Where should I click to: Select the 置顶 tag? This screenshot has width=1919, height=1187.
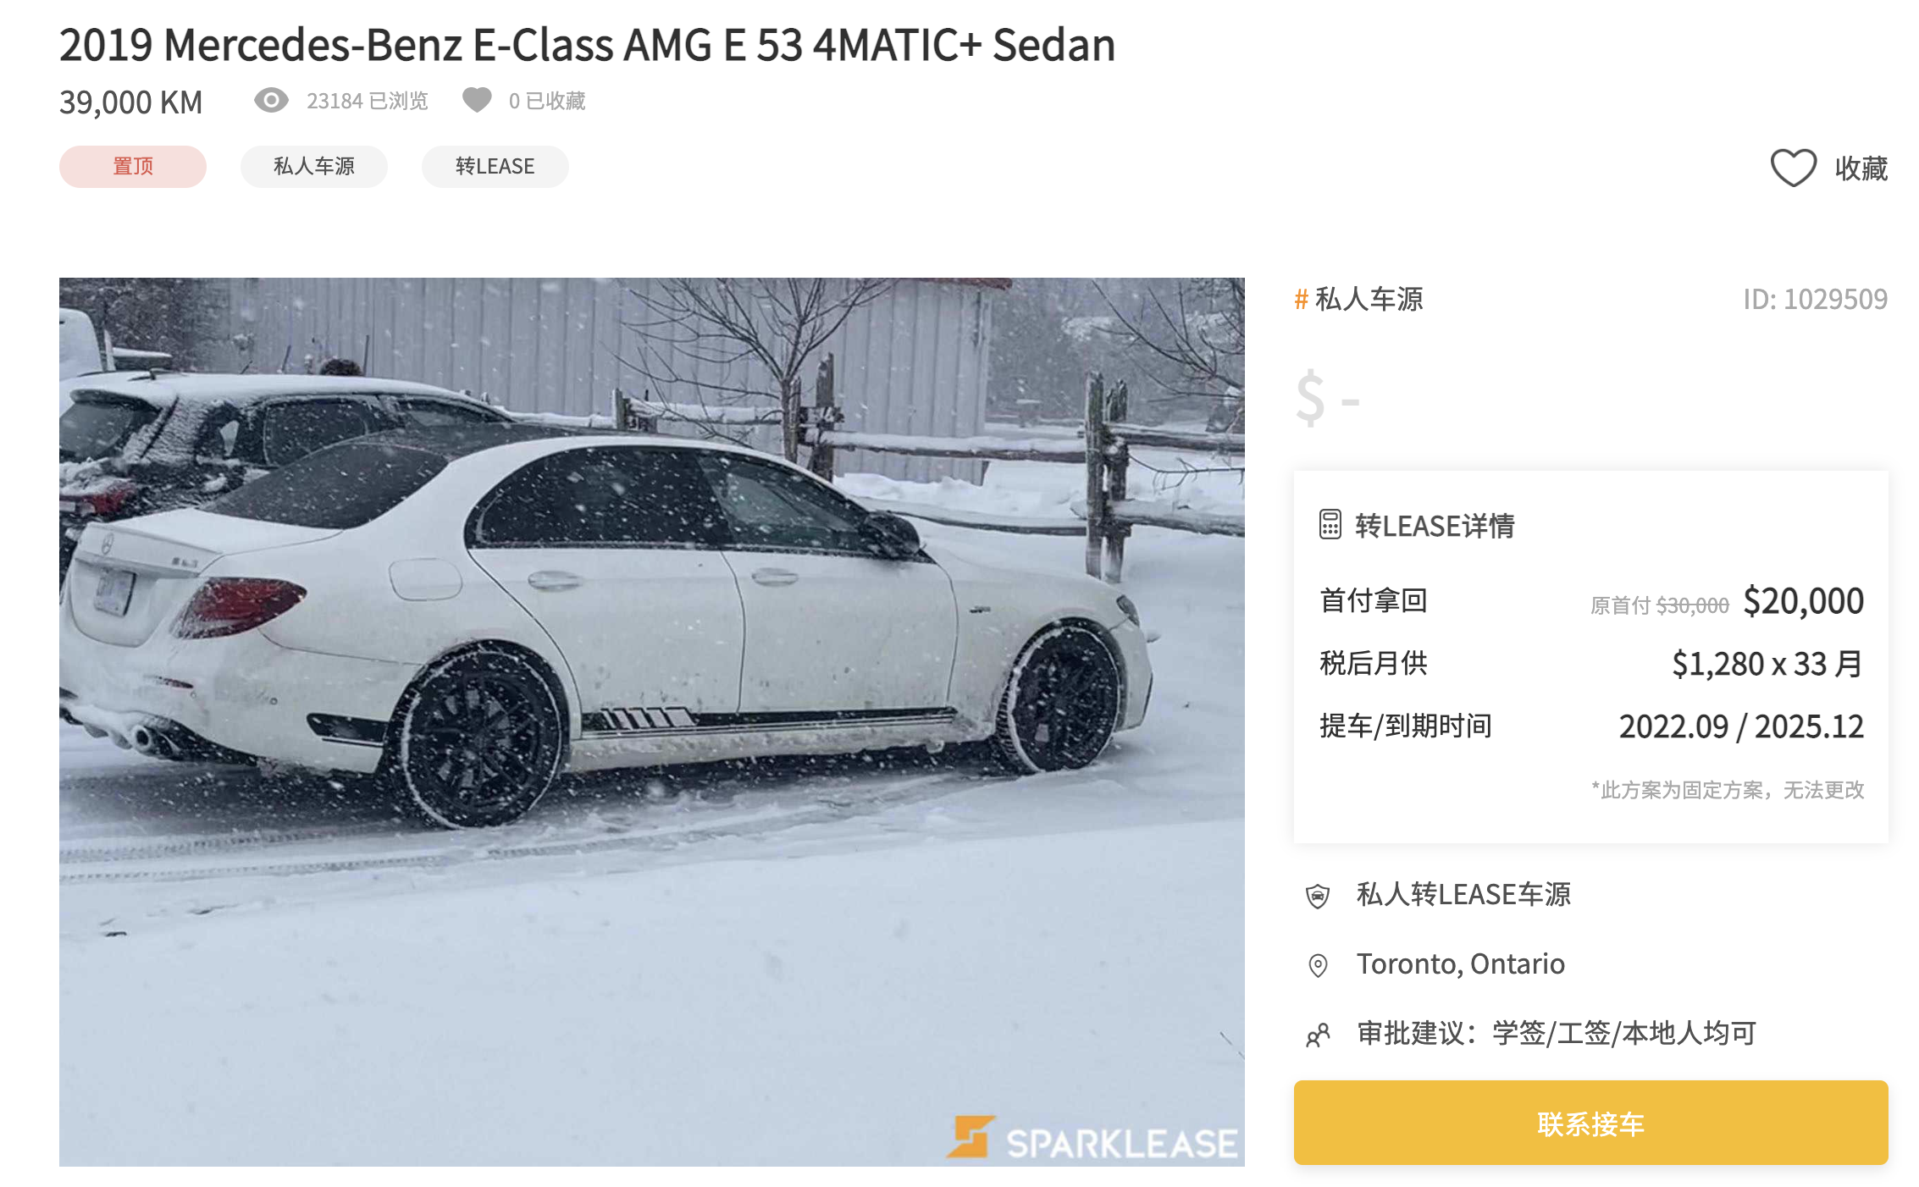tap(133, 166)
